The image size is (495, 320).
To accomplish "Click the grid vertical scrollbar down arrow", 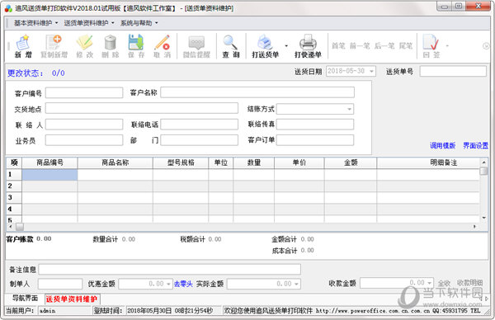I will click(x=483, y=218).
